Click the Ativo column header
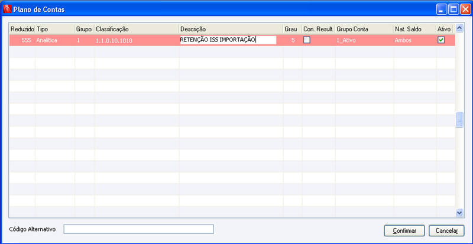This screenshot has width=473, height=244. (x=445, y=30)
